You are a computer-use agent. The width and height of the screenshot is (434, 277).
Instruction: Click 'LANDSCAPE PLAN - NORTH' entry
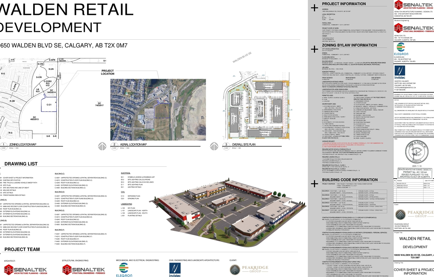(138, 210)
